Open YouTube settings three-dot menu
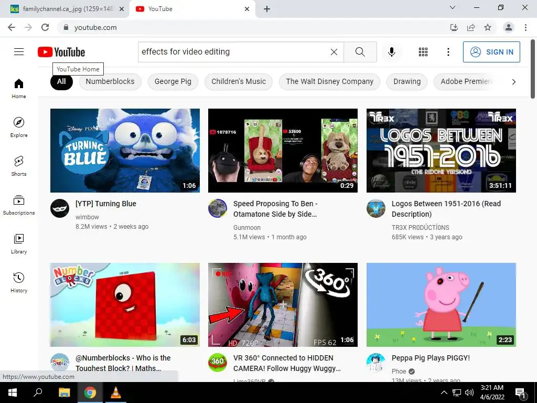This screenshot has height=403, width=537. tap(448, 52)
